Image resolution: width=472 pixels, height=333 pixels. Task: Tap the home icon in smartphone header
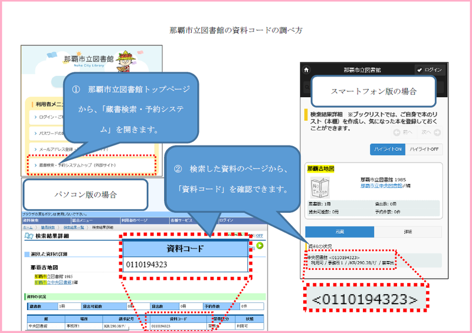(306, 70)
